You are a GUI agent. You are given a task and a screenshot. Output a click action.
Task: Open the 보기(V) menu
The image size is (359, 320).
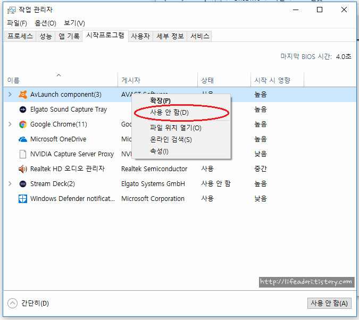[x=74, y=23]
